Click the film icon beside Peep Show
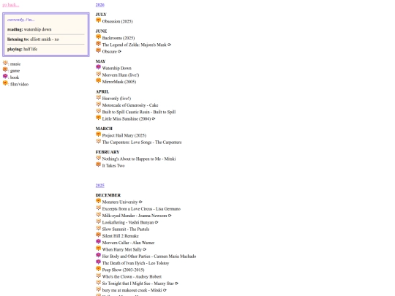The height and width of the screenshot is (296, 395). tap(99, 269)
